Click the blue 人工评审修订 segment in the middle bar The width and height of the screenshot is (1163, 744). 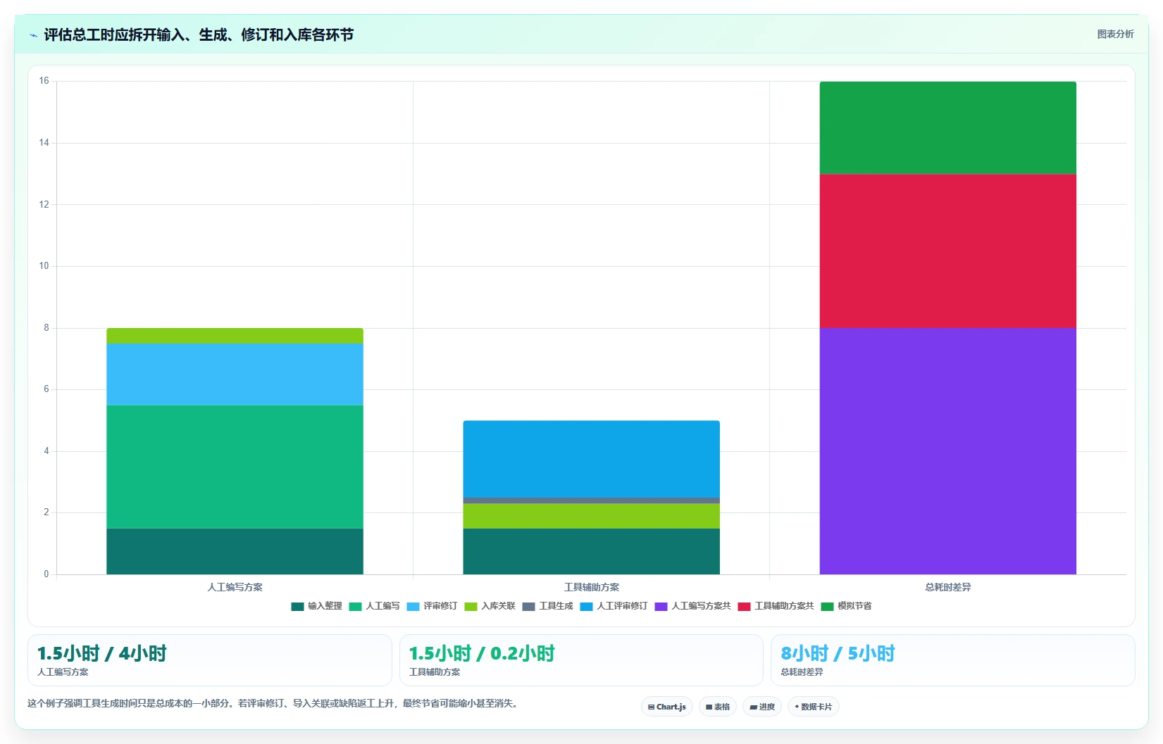[x=591, y=459]
